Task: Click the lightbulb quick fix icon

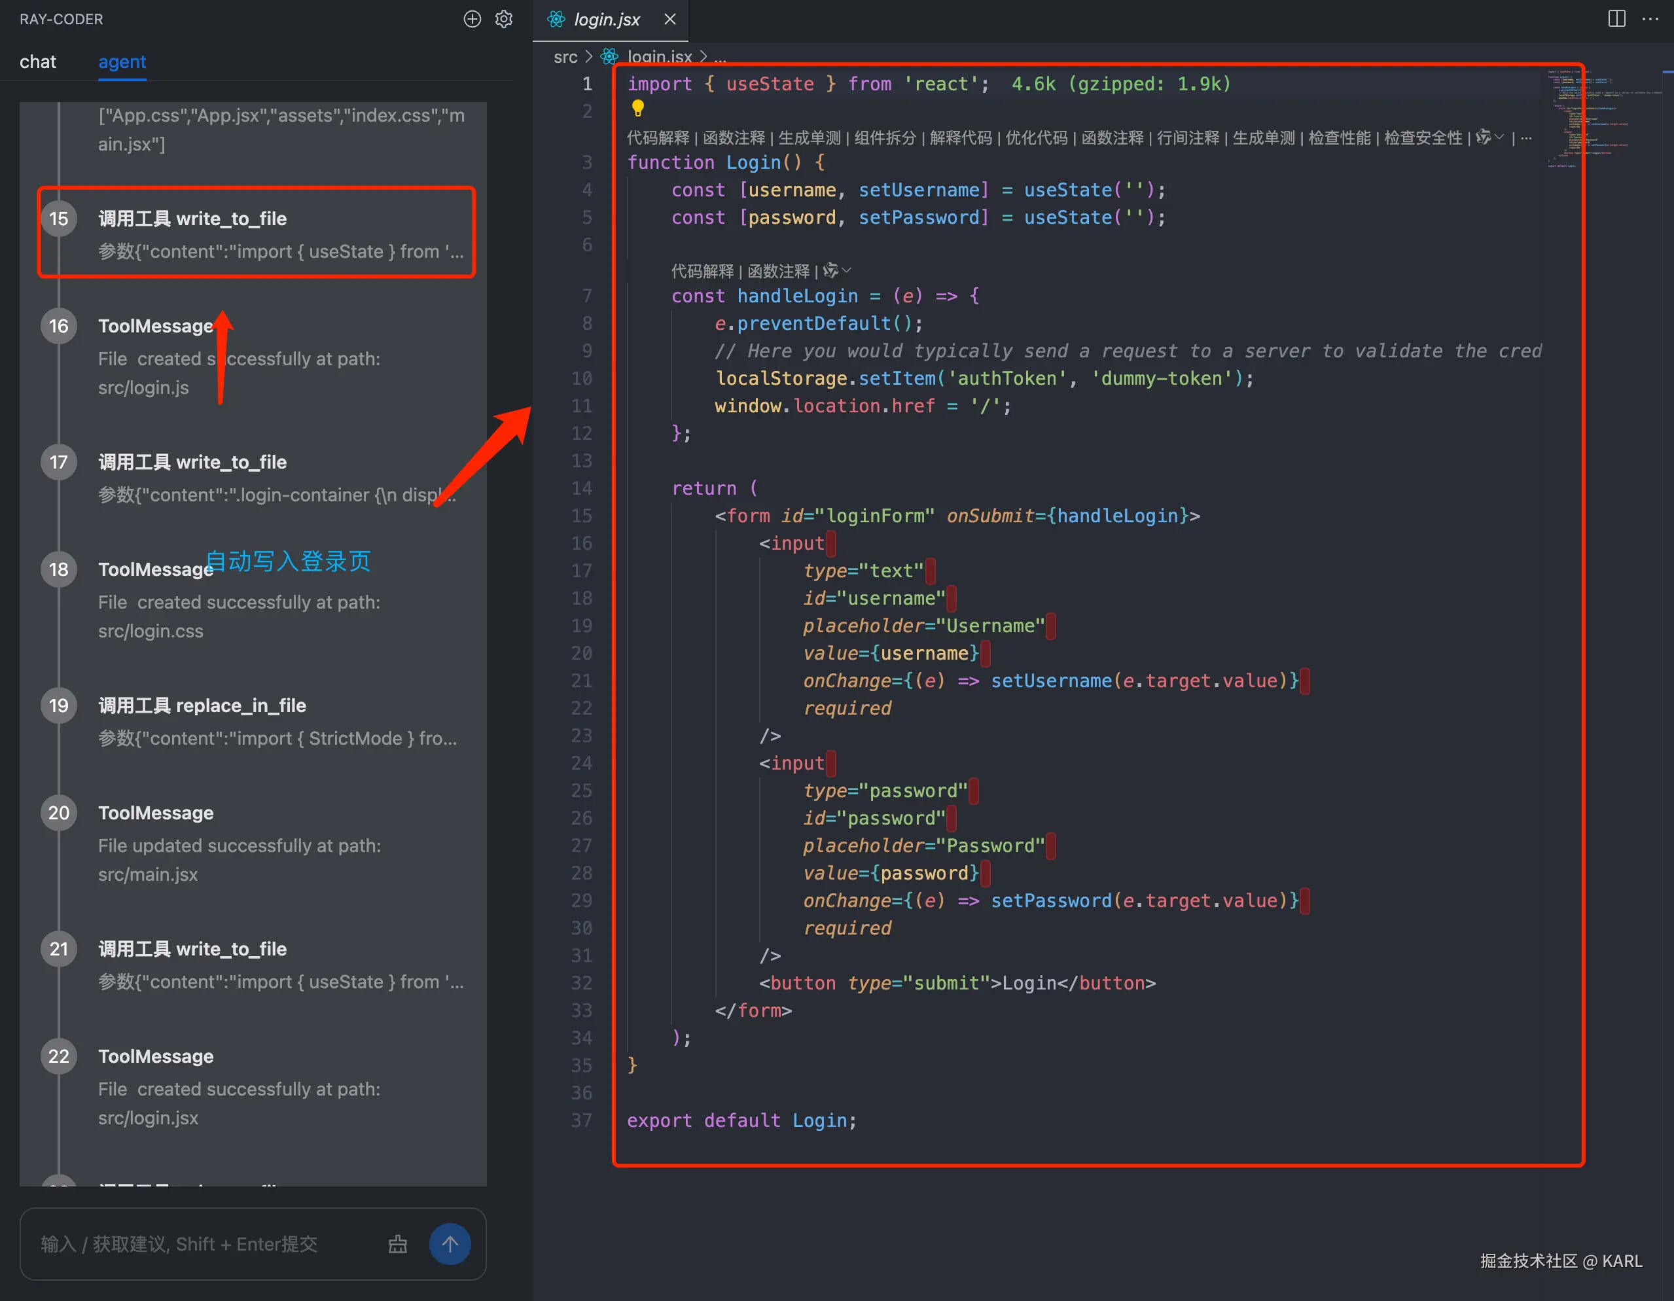Action: (637, 109)
